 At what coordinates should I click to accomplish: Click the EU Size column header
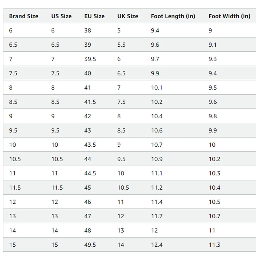point(94,16)
